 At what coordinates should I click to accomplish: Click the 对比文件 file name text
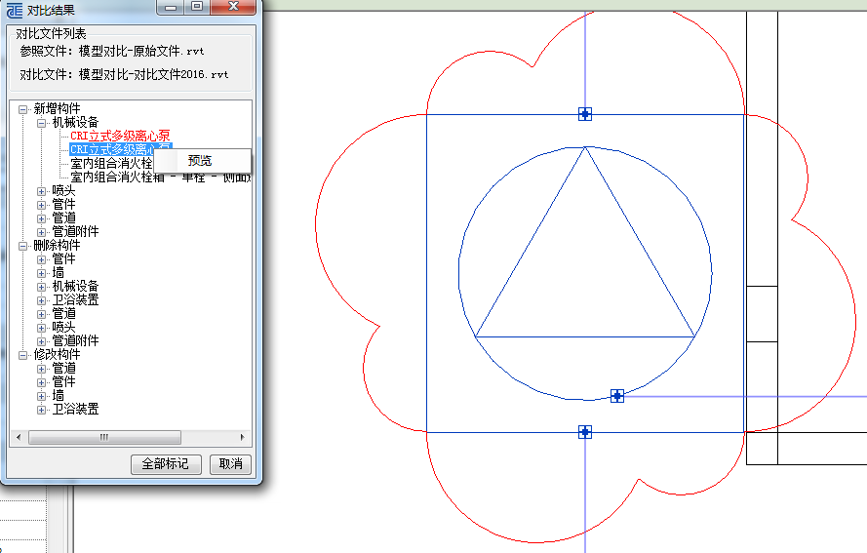click(x=154, y=75)
